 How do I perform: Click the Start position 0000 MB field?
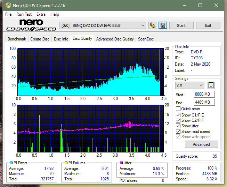coord(204,94)
